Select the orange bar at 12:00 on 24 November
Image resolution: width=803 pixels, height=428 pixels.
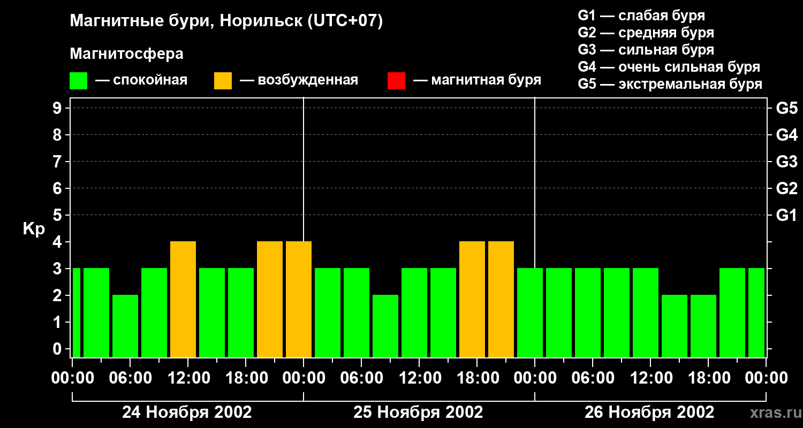point(183,299)
